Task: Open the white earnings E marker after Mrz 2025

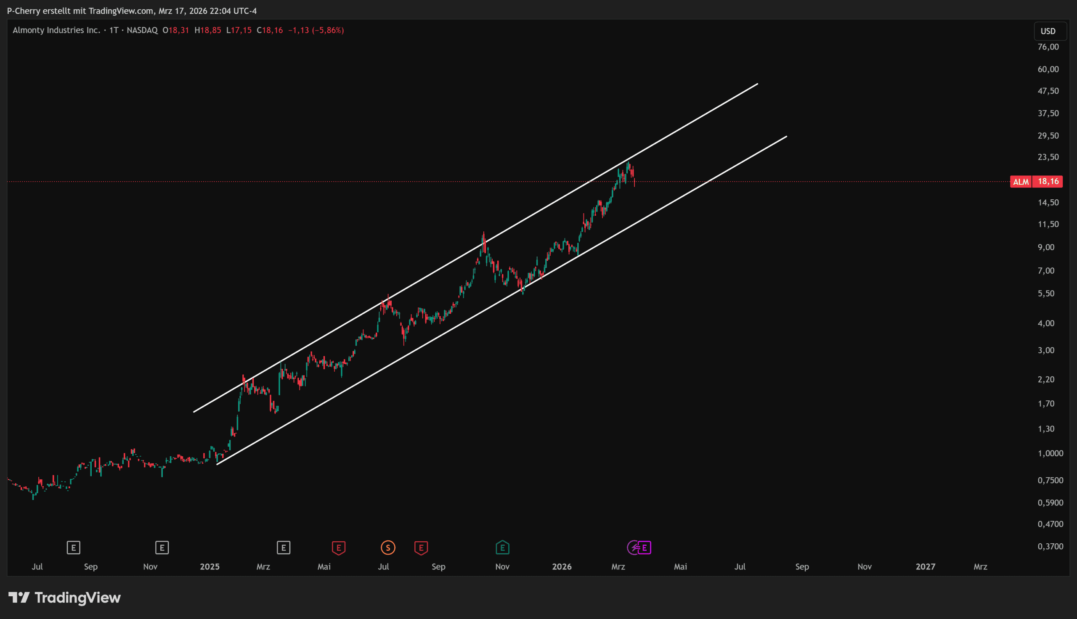Action: [x=284, y=548]
